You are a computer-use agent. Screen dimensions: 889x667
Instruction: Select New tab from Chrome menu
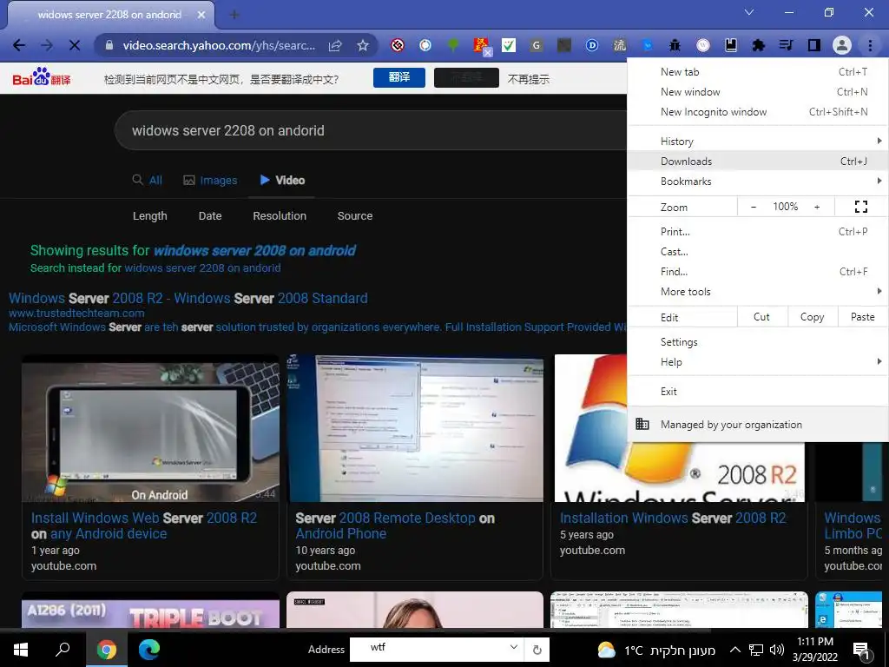(x=757, y=72)
